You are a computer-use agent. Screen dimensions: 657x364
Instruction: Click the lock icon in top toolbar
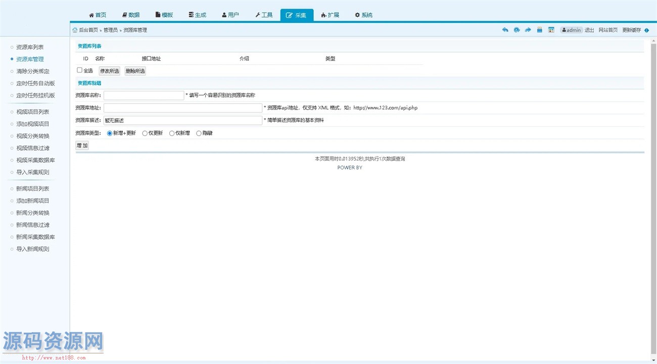540,30
